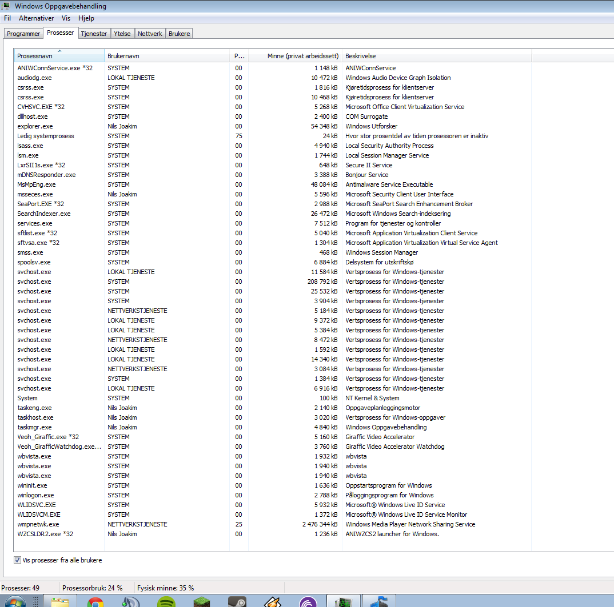Sort by Prosessnavn column header
This screenshot has height=607, width=614.
point(59,56)
